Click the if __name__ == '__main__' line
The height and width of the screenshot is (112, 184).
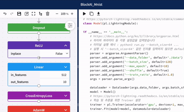coord(105,32)
